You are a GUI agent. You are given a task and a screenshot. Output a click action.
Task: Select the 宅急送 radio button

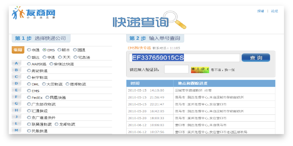[75, 57]
